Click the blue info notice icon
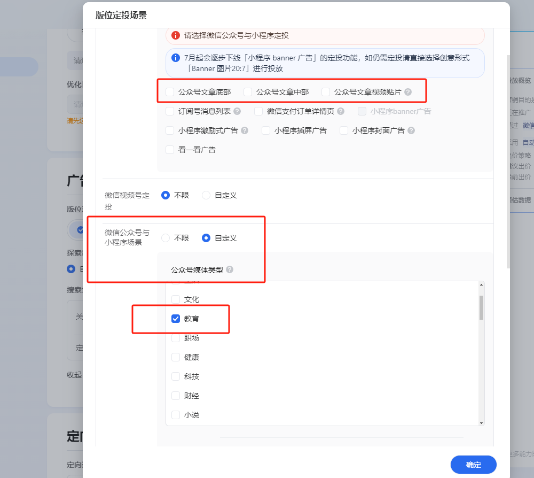The image size is (534, 478). pyautogui.click(x=175, y=58)
